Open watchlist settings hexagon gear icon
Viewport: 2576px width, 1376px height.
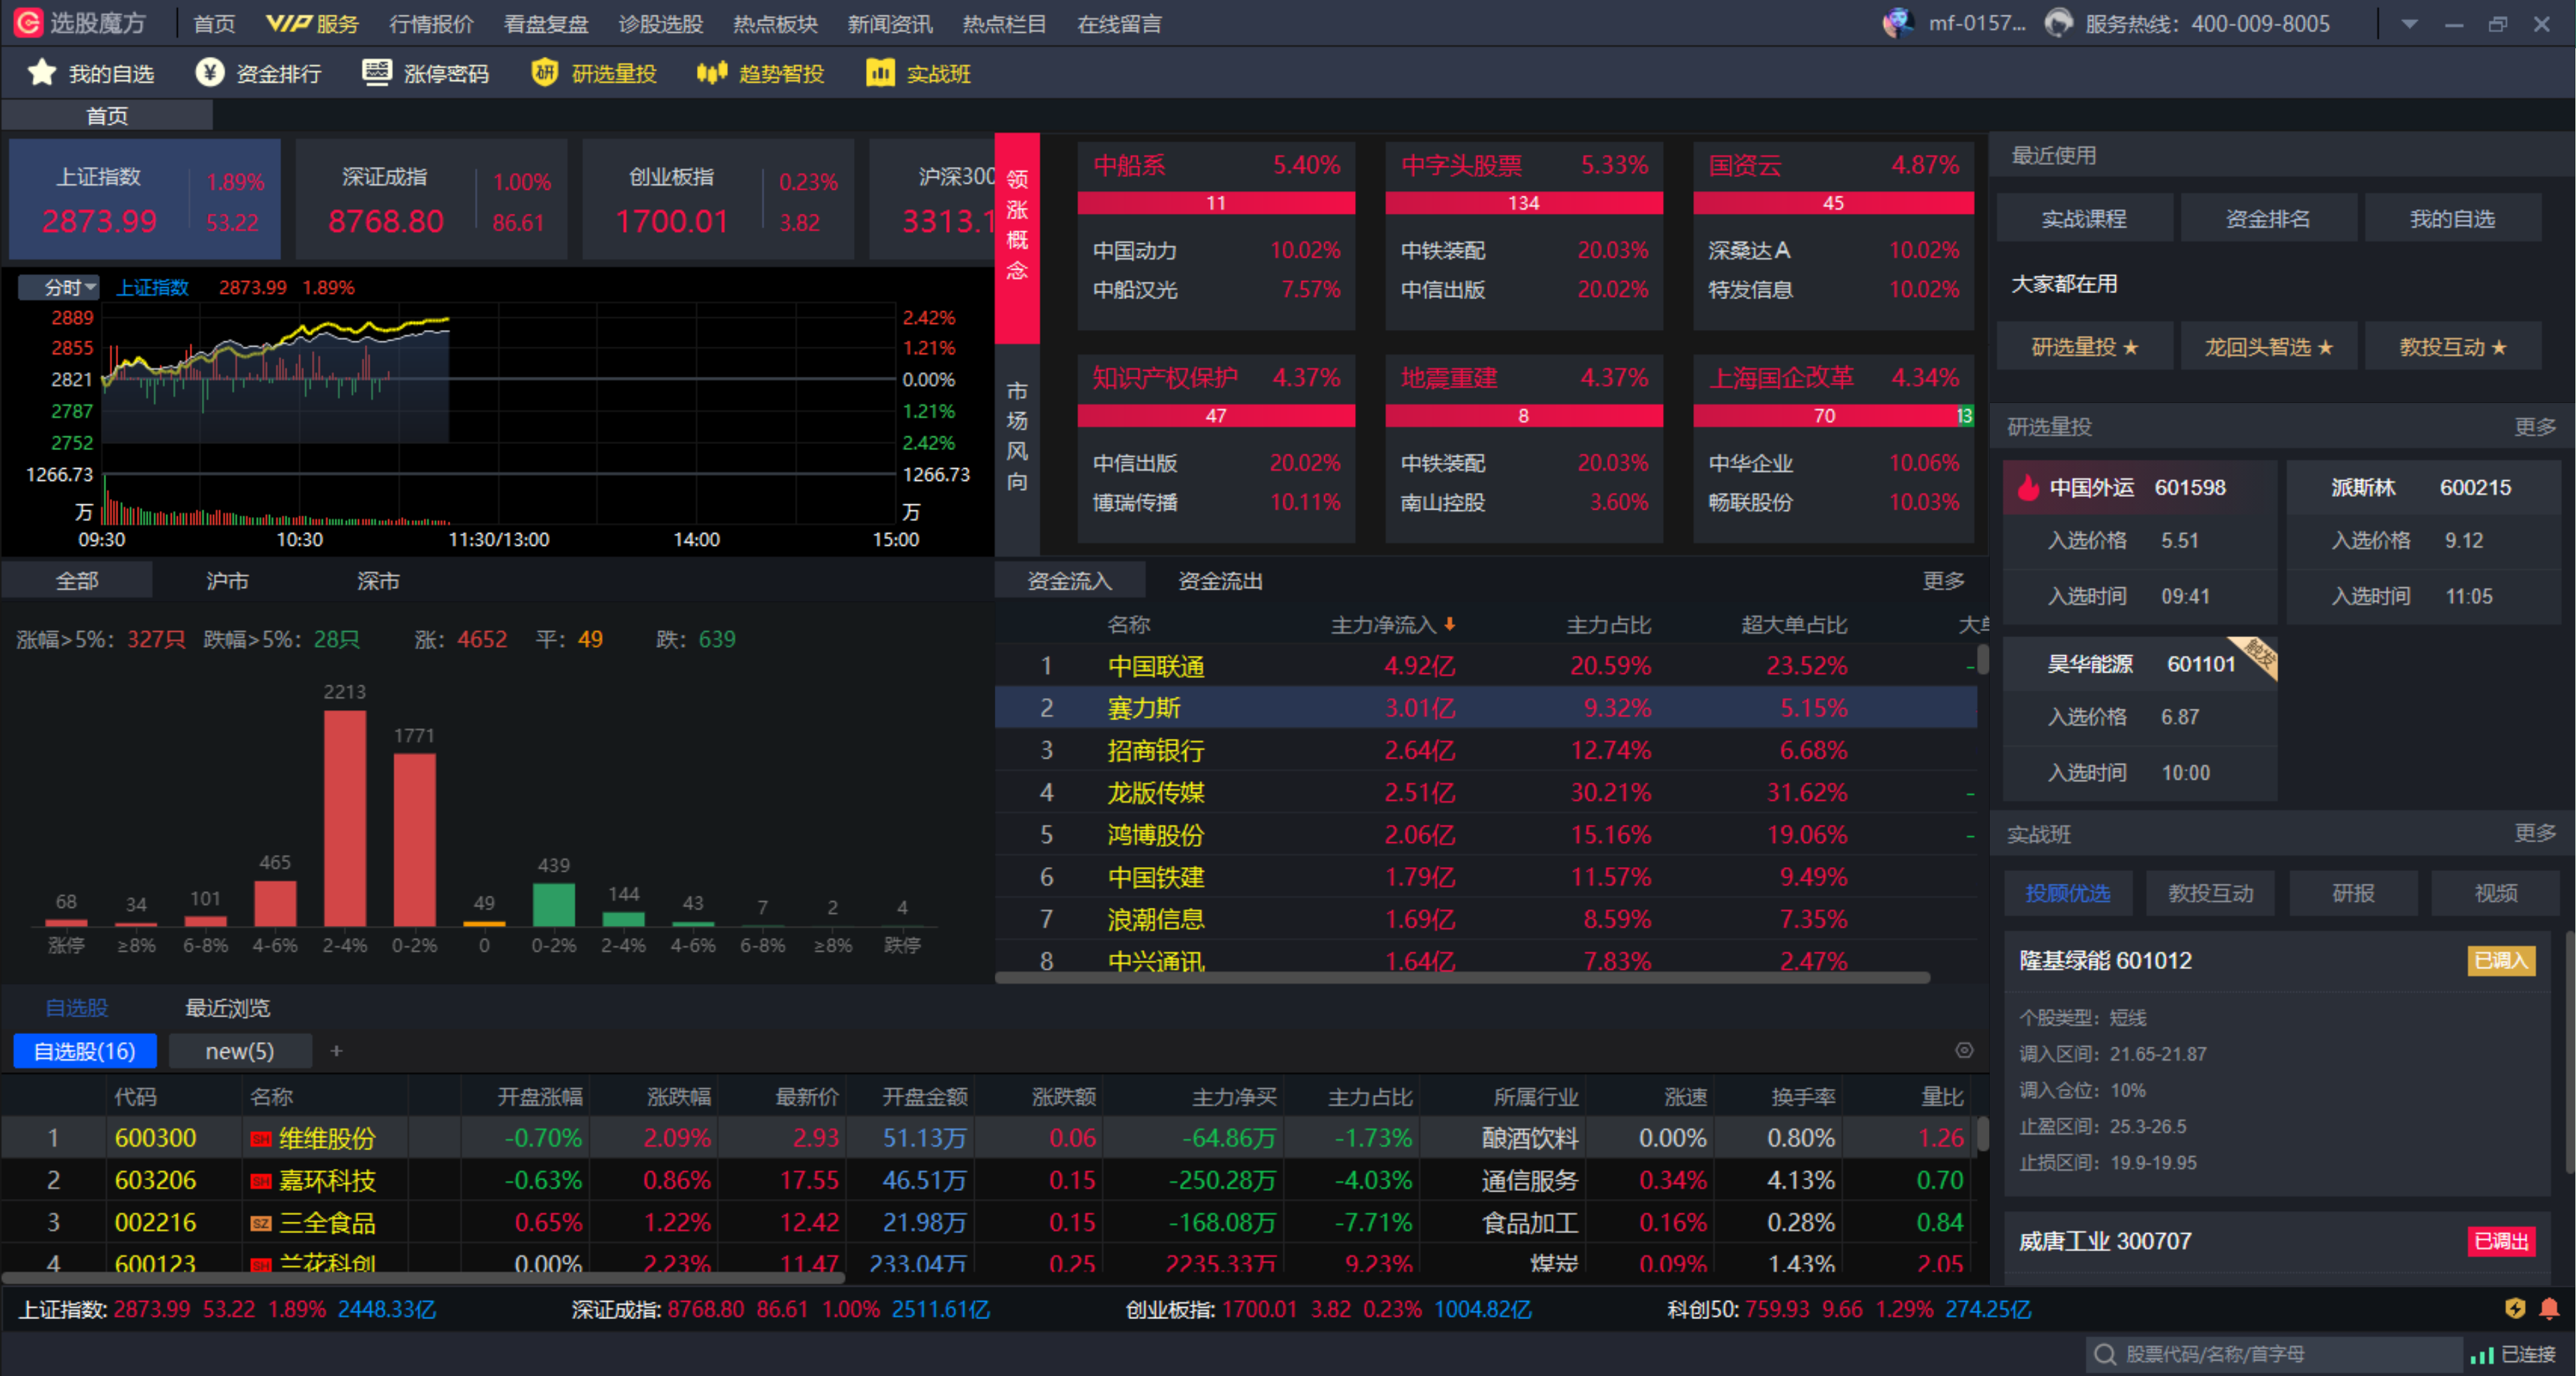click(x=1964, y=1050)
